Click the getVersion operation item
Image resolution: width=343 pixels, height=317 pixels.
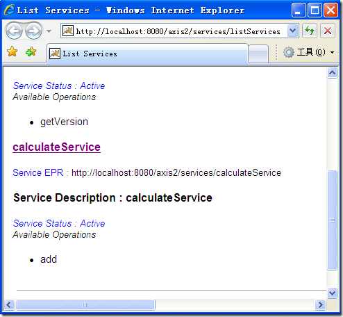(x=64, y=122)
